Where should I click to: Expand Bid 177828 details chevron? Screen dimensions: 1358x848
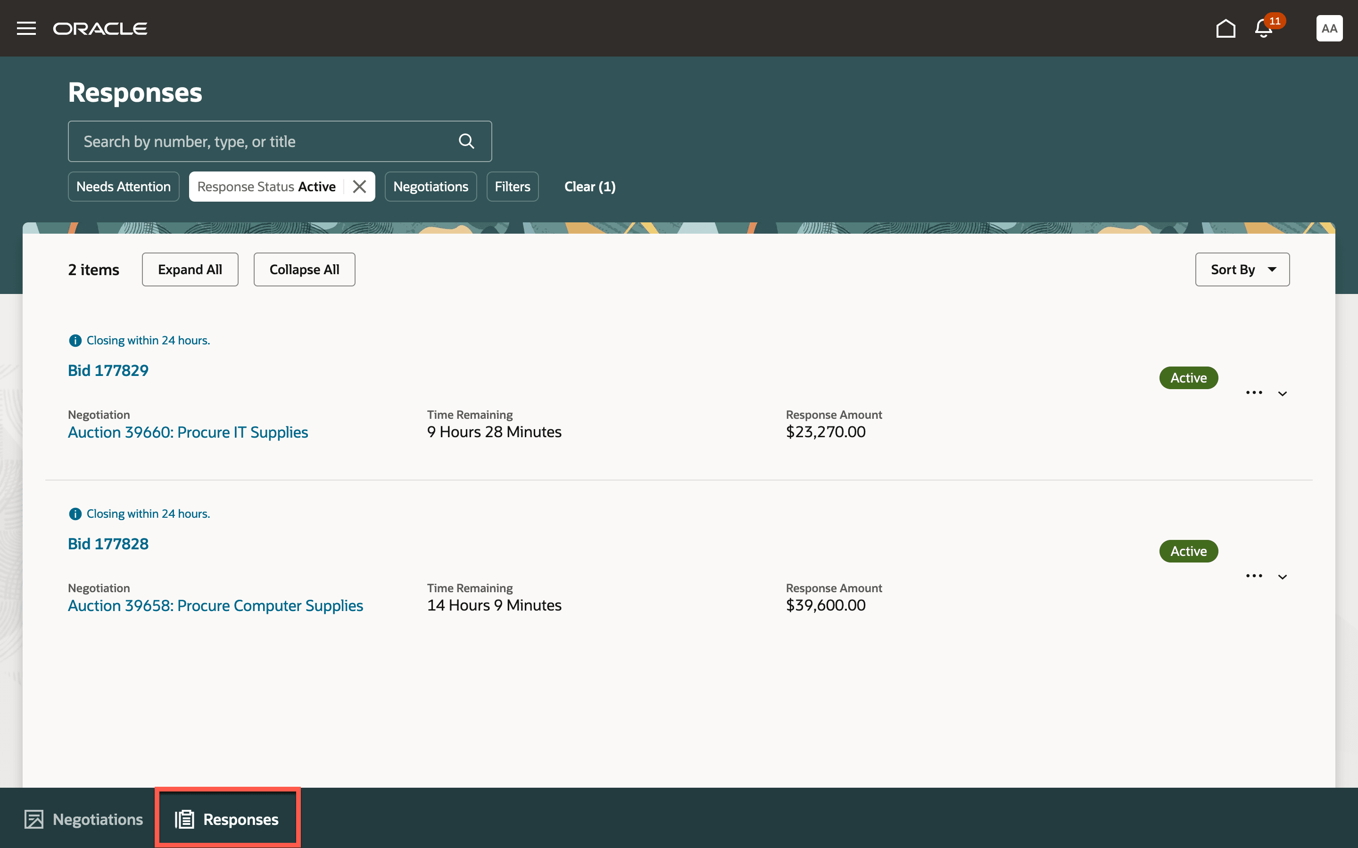tap(1282, 577)
